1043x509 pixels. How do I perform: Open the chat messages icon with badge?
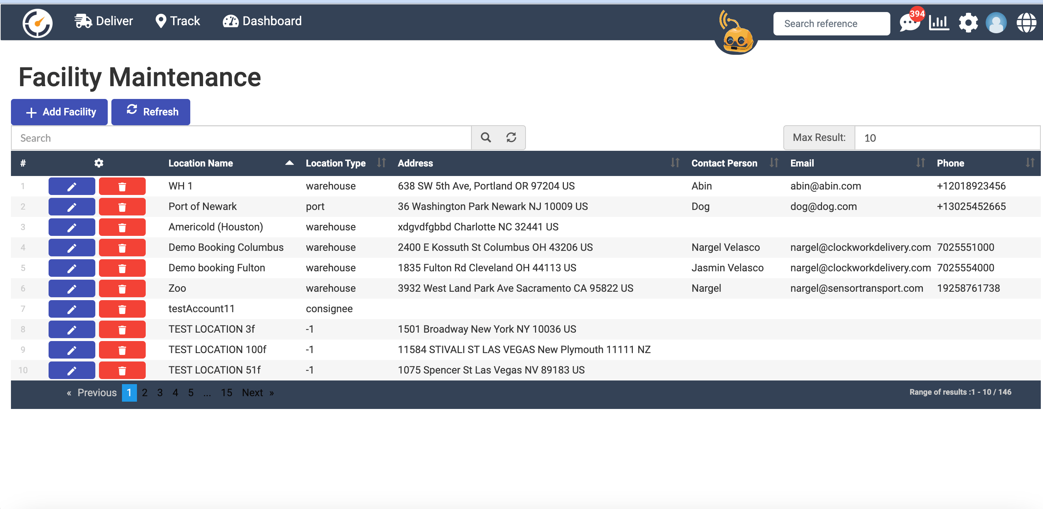pyautogui.click(x=909, y=23)
